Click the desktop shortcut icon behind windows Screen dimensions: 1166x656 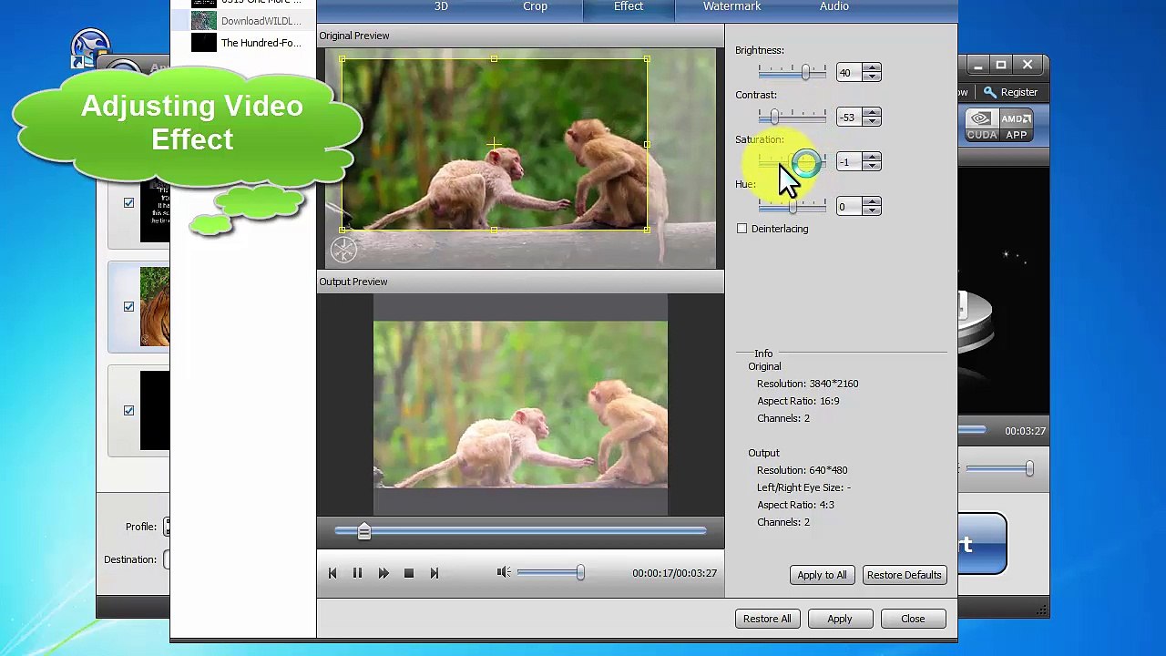(x=90, y=47)
